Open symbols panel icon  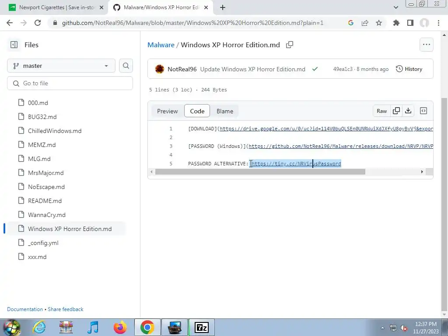[423, 111]
